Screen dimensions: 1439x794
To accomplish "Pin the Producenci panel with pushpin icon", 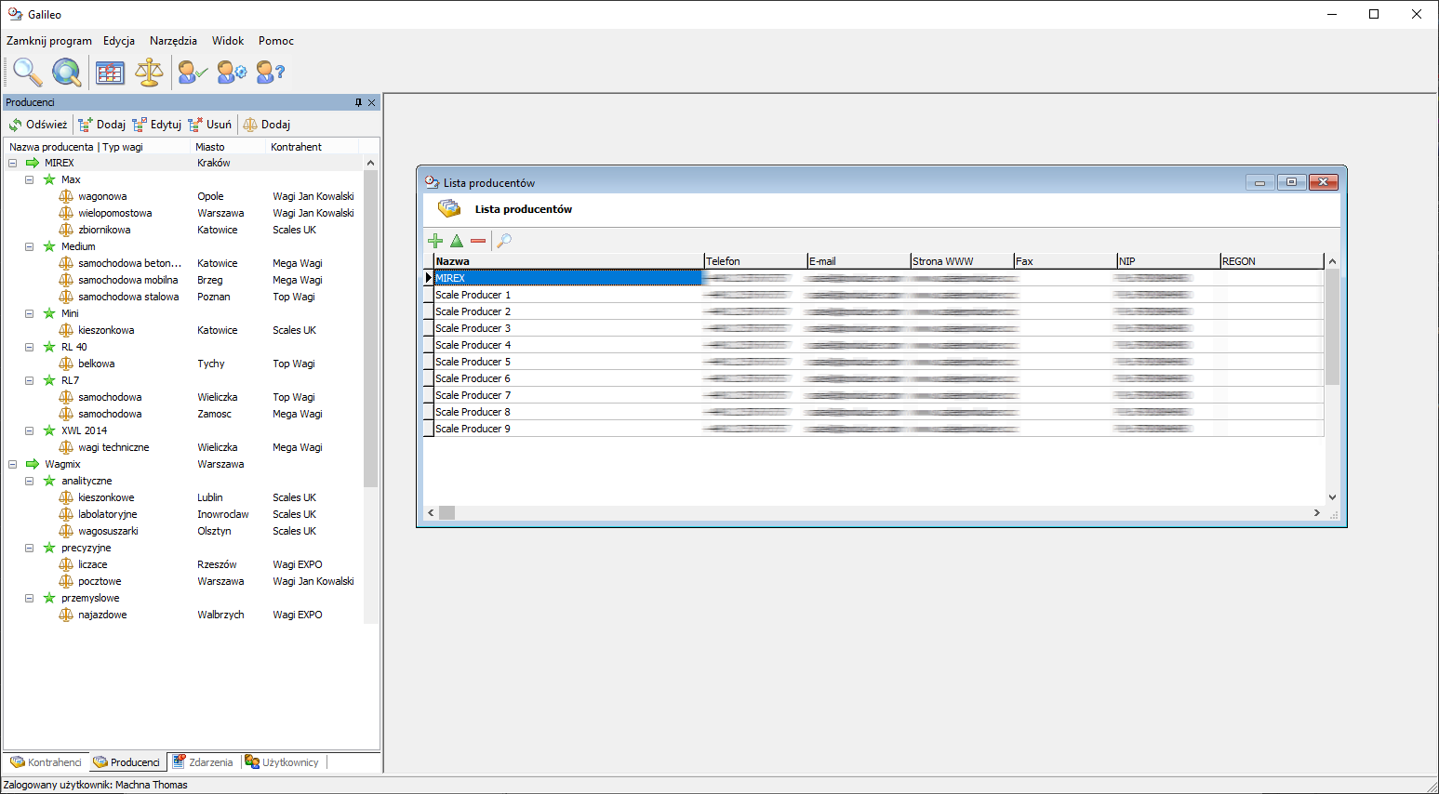I will click(x=358, y=102).
